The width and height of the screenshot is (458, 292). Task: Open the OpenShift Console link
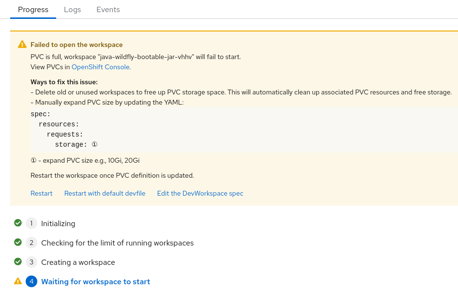pyautogui.click(x=100, y=67)
